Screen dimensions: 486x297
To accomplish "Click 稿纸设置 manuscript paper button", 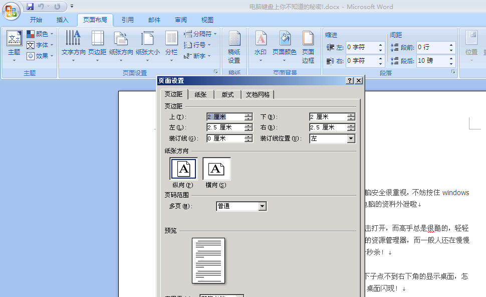I will click(x=234, y=47).
